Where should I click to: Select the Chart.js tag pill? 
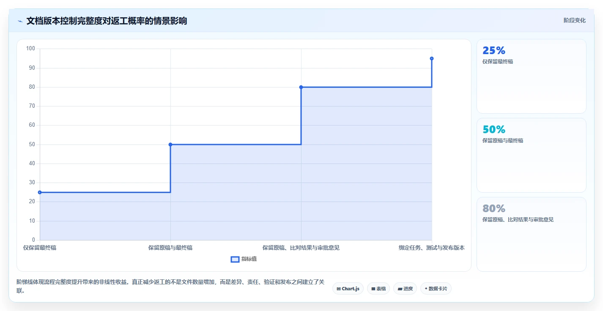click(x=348, y=289)
